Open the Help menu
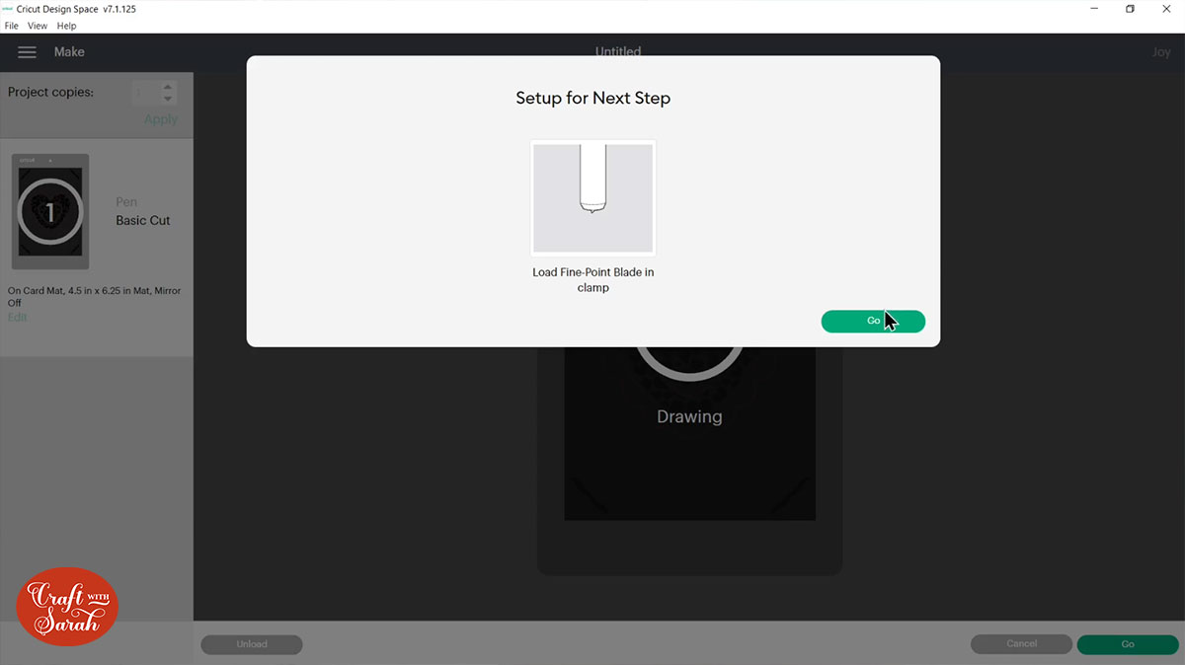Viewport: 1185px width, 665px height. pos(66,26)
